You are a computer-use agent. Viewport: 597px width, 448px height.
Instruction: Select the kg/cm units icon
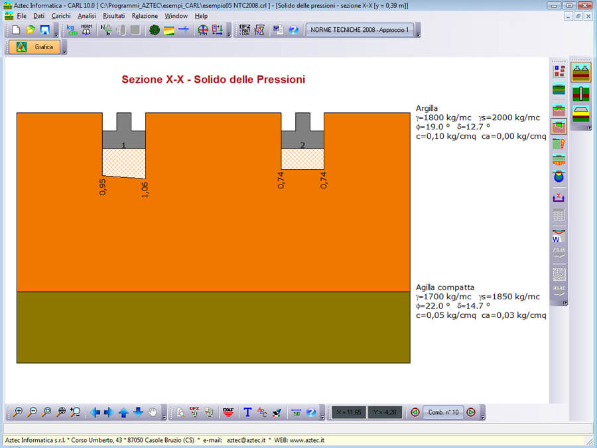pyautogui.click(x=72, y=30)
